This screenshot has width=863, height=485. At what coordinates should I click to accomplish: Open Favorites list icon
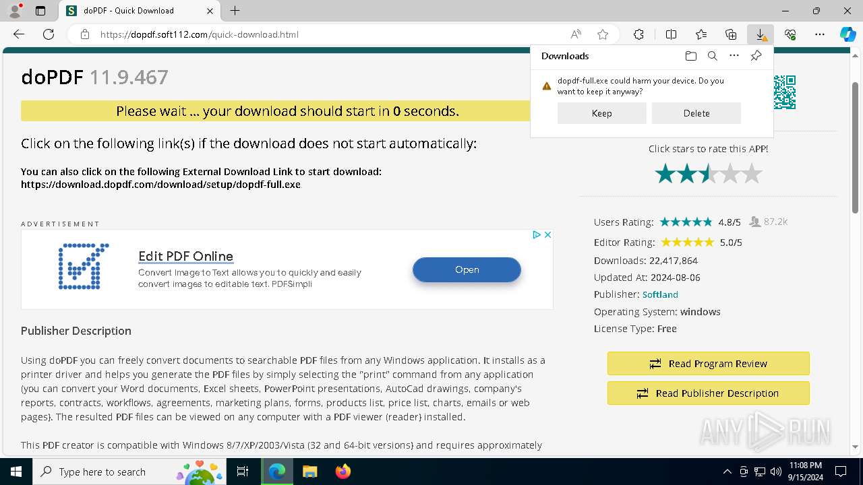tap(701, 34)
